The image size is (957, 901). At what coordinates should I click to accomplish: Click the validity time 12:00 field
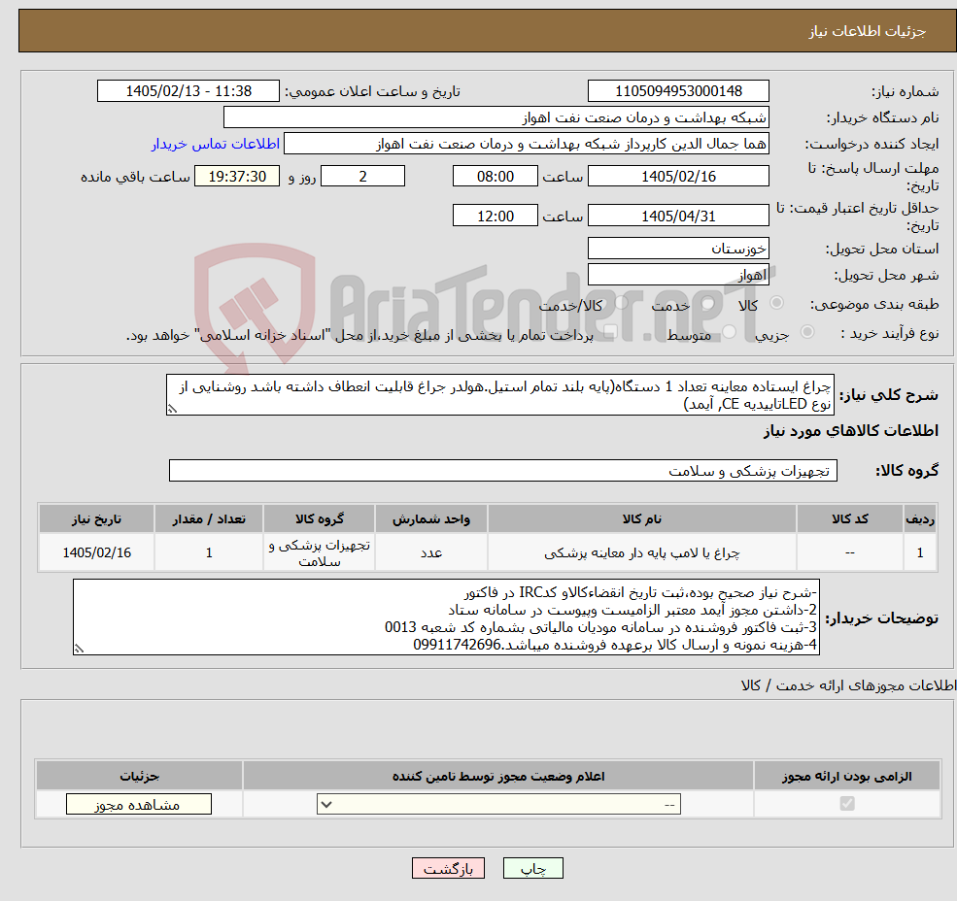coord(495,216)
